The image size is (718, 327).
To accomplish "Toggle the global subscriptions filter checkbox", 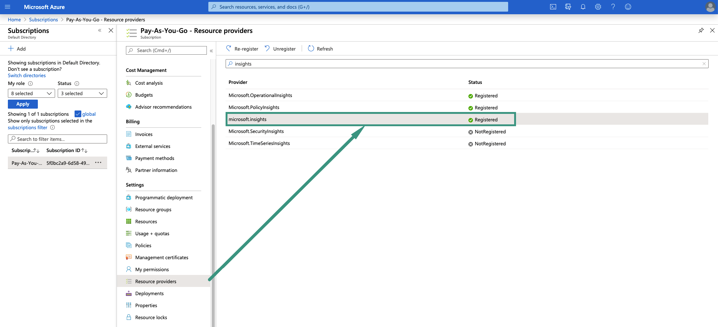I will click(x=78, y=114).
